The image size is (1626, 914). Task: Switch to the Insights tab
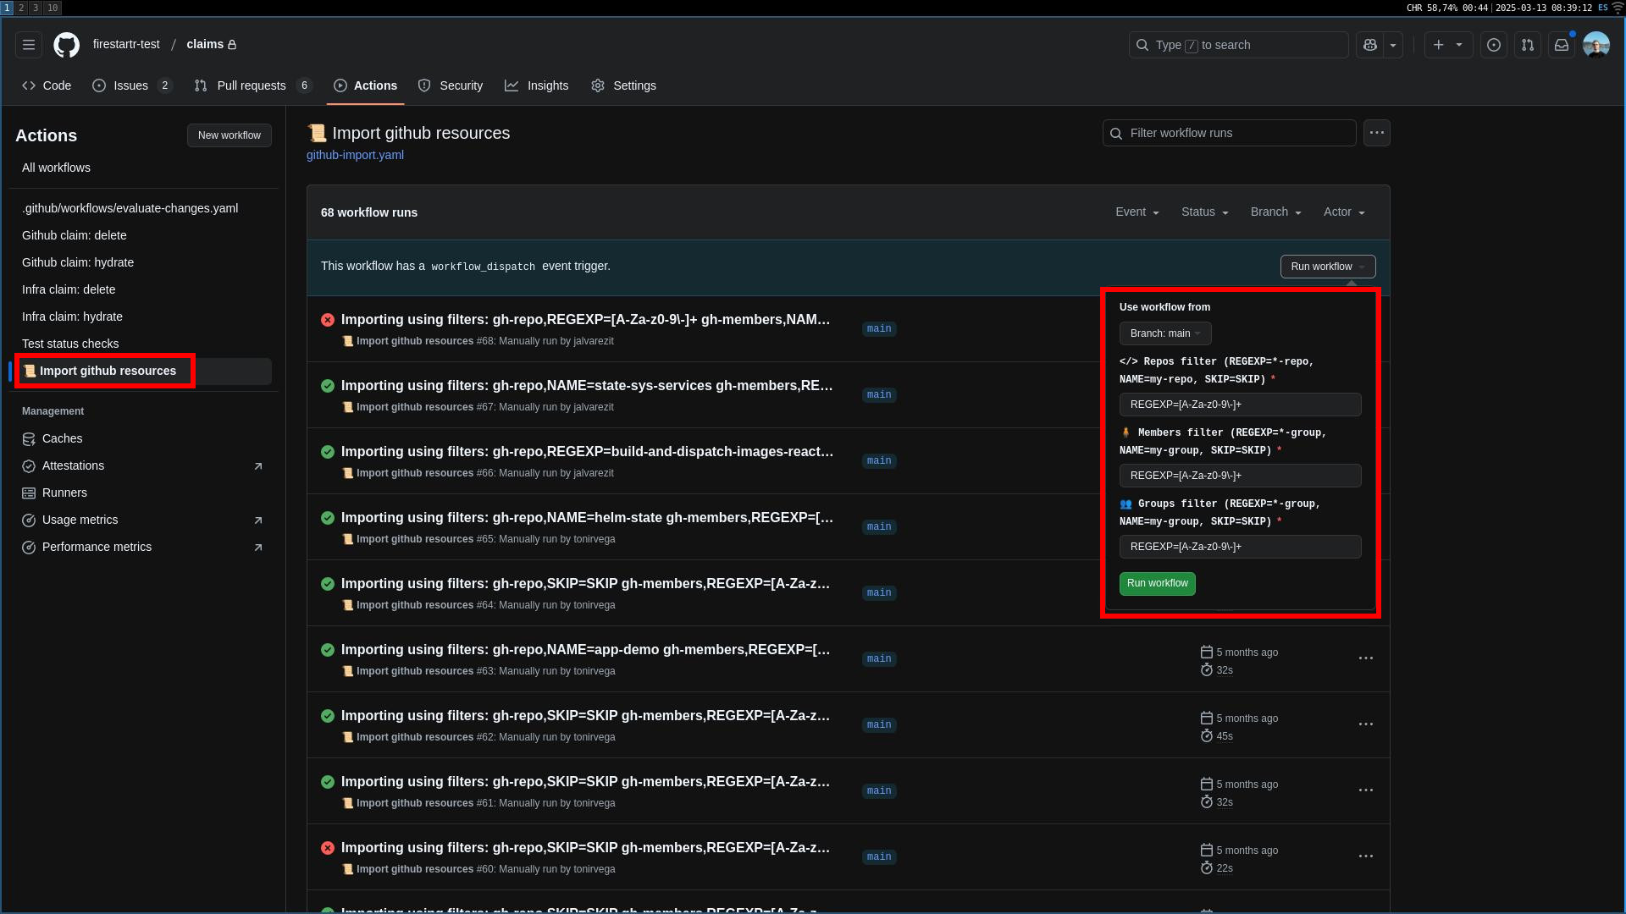pyautogui.click(x=537, y=85)
